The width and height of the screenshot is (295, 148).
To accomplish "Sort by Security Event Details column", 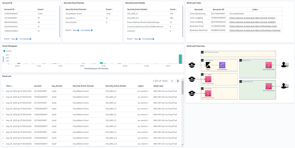I will 137,9.
